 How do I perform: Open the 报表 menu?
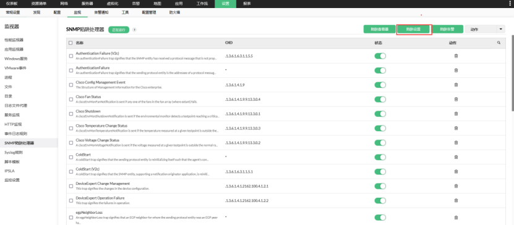[x=247, y=4]
